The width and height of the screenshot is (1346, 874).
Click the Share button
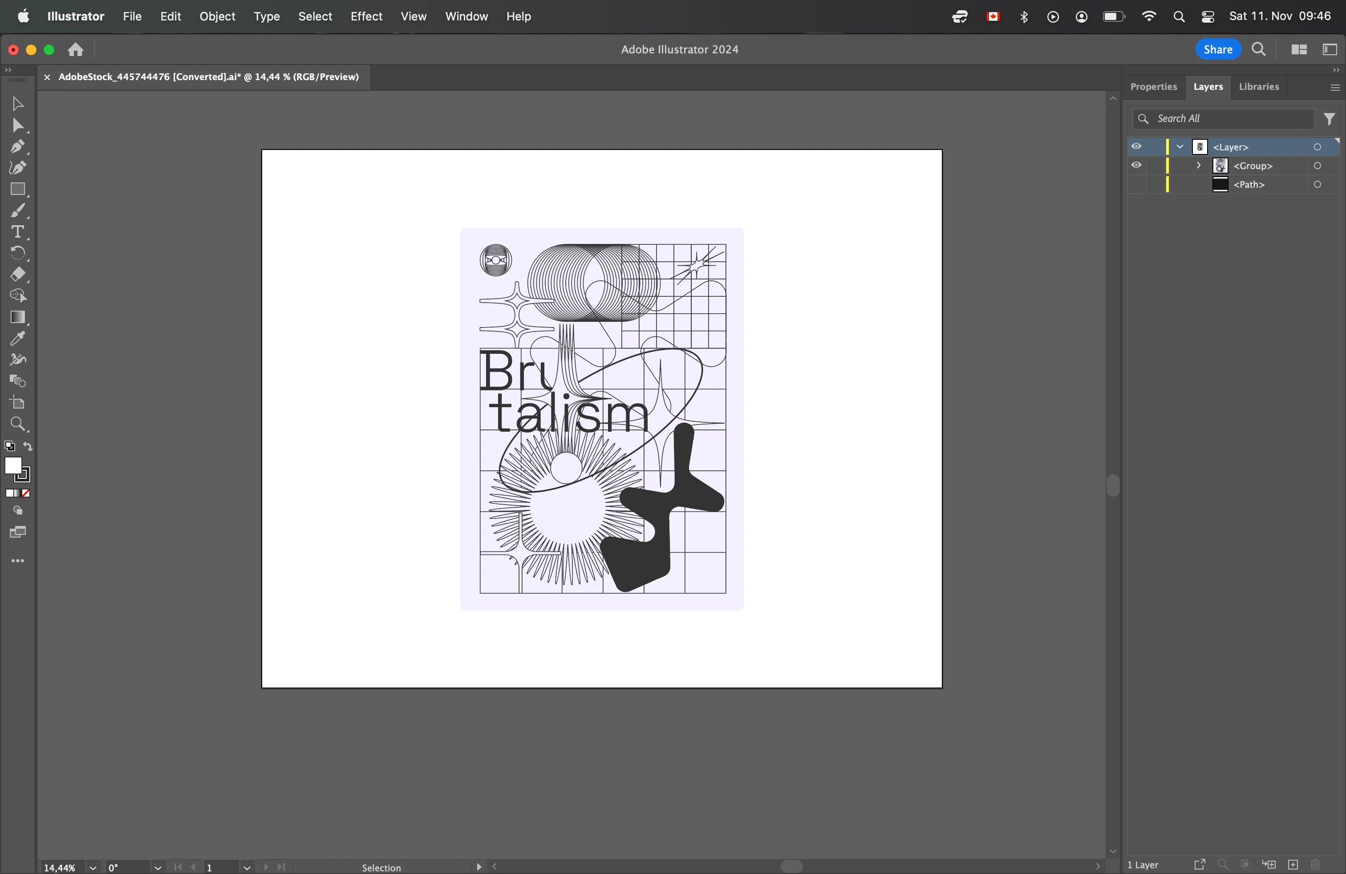coord(1218,50)
